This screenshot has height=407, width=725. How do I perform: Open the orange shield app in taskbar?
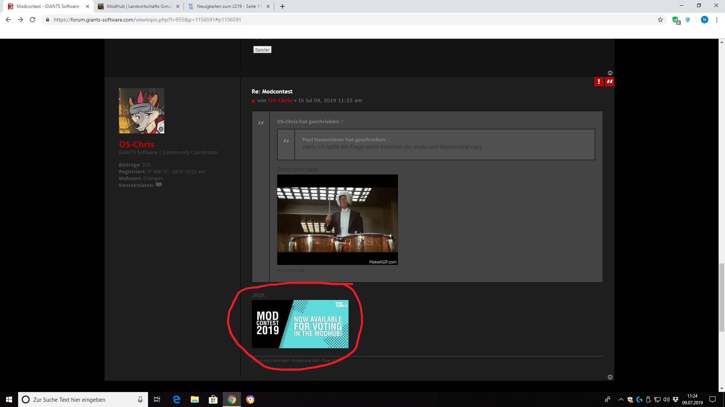click(x=250, y=399)
